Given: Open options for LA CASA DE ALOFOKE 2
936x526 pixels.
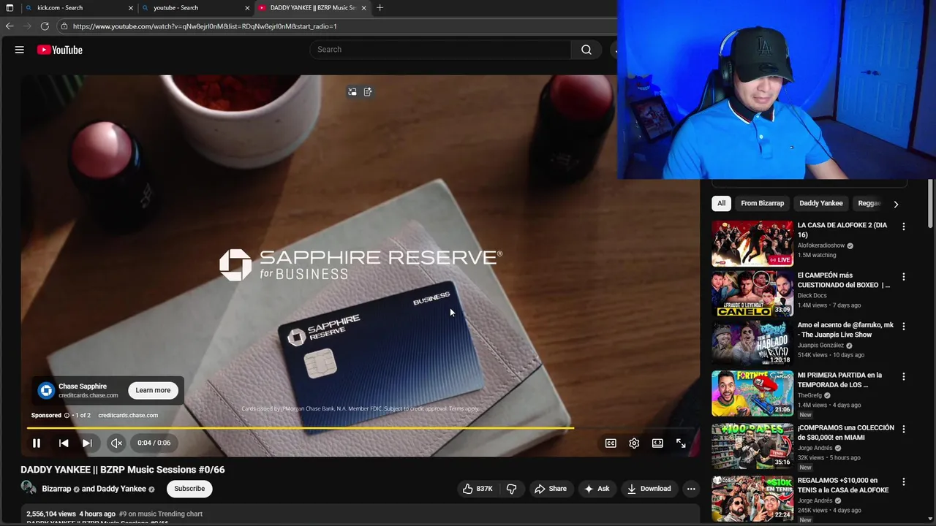Looking at the screenshot, I should pos(903,226).
